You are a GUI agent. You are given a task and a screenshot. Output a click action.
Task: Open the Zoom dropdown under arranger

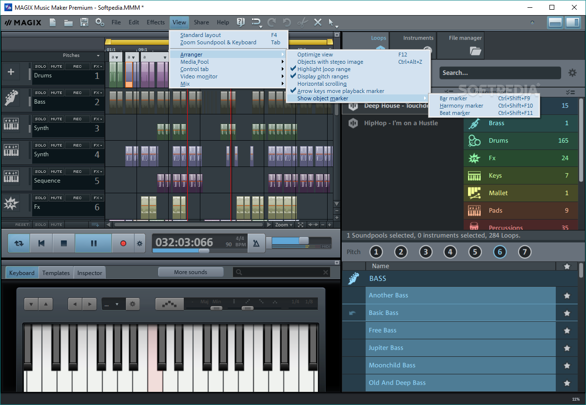click(x=284, y=225)
